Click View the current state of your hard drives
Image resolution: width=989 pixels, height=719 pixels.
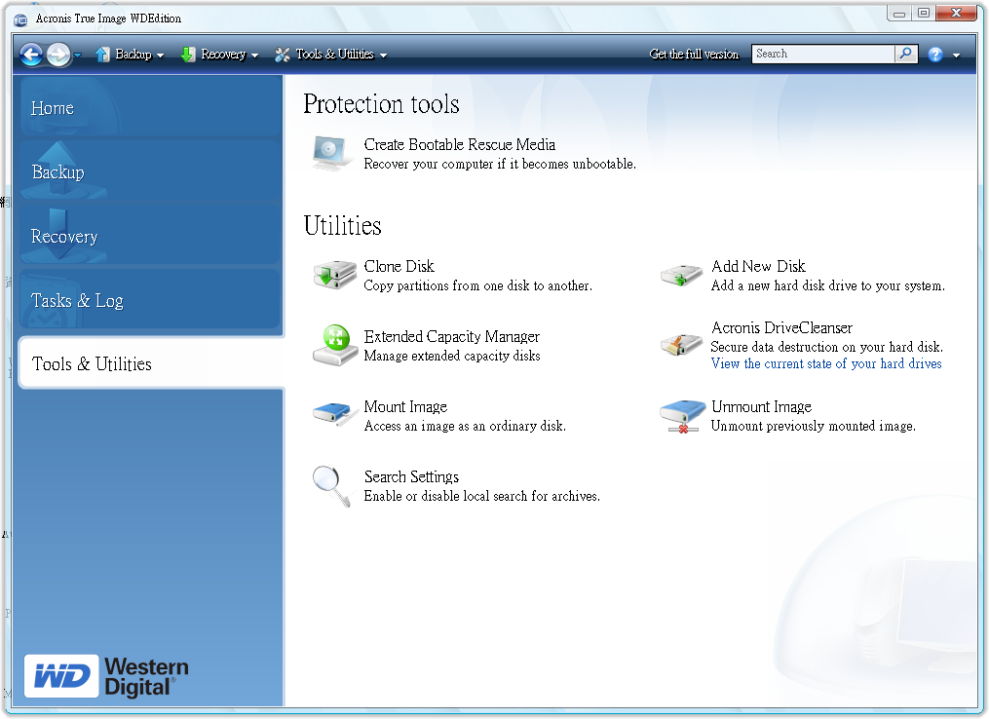pos(826,364)
